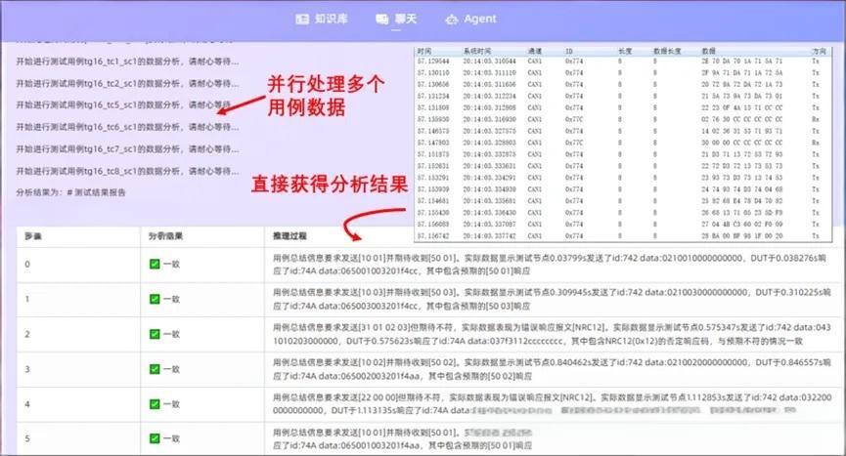This screenshot has width=846, height=456.
Task: Select the tg16_tc1_sc1 analysis log line
Action: point(127,62)
